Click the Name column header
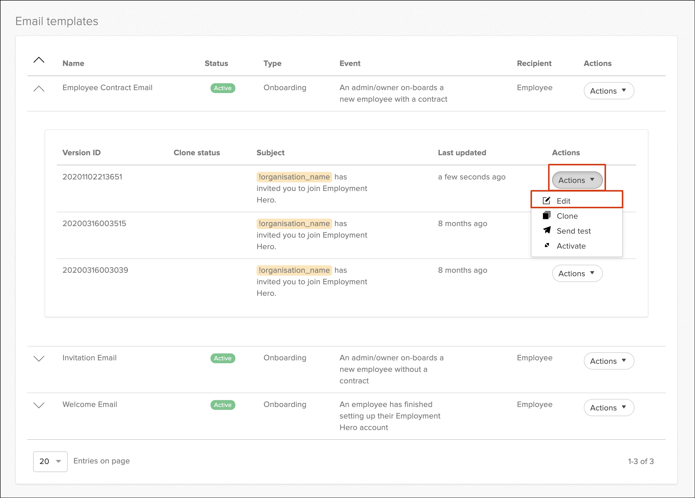The height and width of the screenshot is (498, 695). click(x=73, y=63)
